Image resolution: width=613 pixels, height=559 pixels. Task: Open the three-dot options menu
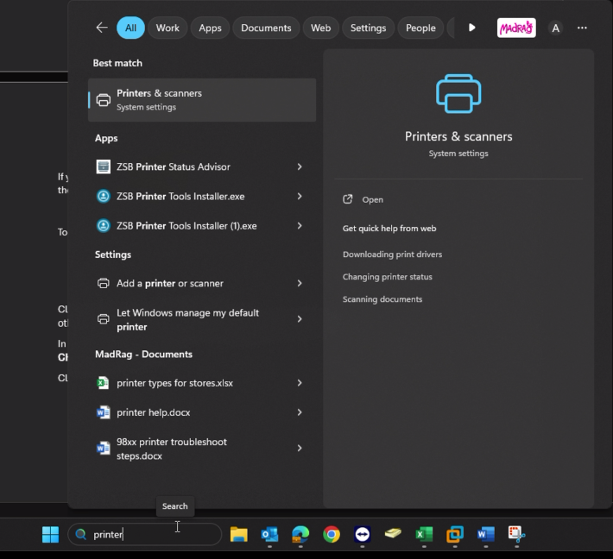coord(582,28)
